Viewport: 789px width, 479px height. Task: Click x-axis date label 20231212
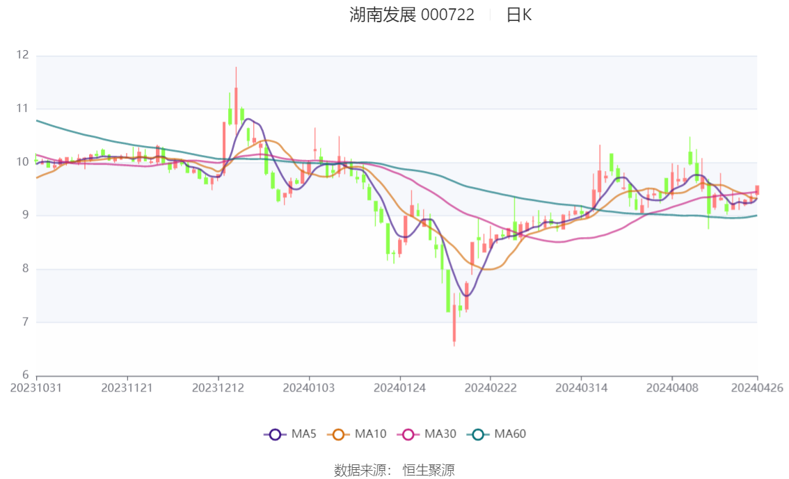coord(218,388)
